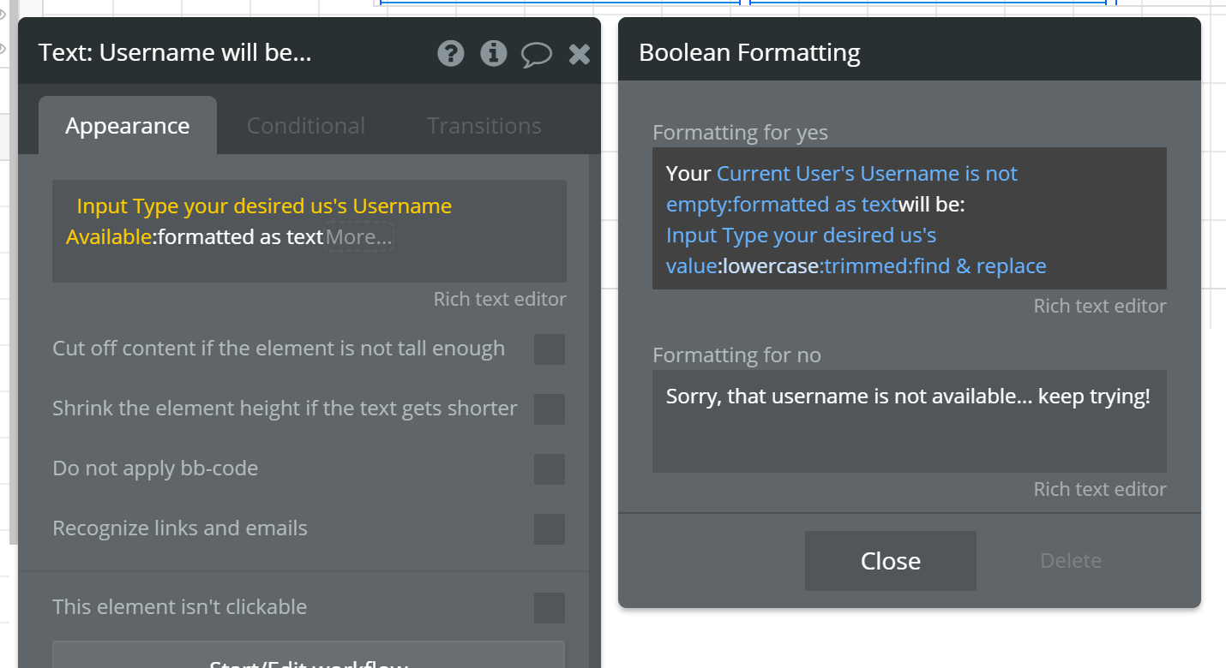The height and width of the screenshot is (668, 1226).
Task: Enable Recognize links and emails checkbox
Action: tap(549, 529)
